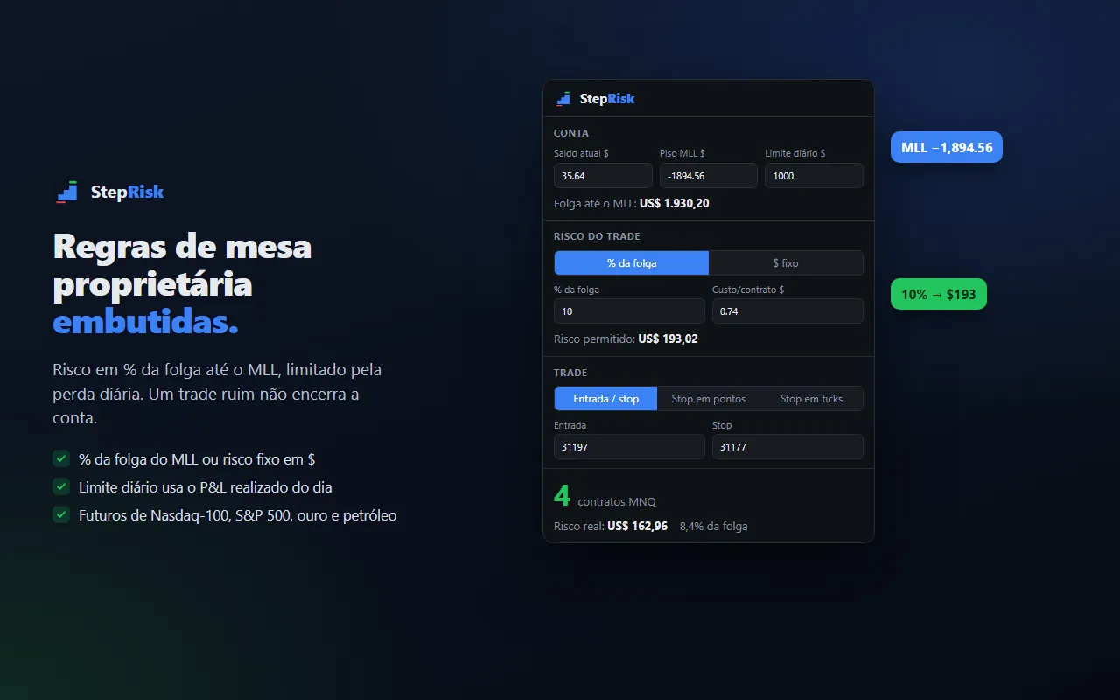Screen dimensions: 1120x700
Task: Click the green '10% → $193' badge
Action: tap(939, 294)
